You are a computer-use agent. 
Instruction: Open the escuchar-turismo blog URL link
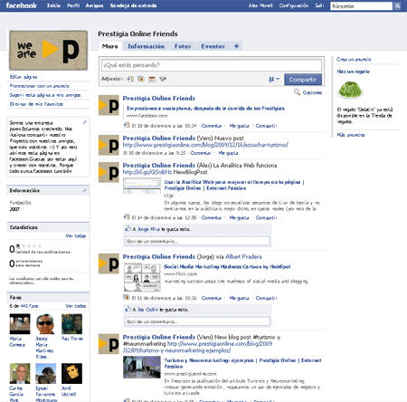coord(205,145)
